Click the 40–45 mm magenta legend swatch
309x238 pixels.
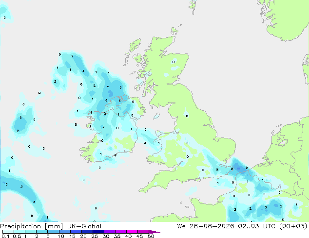132,232
